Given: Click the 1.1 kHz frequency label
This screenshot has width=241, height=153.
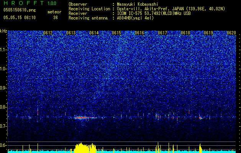Looking at the screenshot, I should 3,50.
